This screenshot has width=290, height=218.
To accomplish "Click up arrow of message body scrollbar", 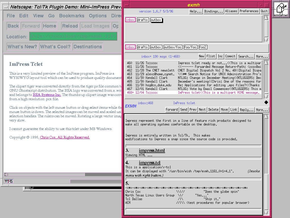I will click(x=266, y=116).
